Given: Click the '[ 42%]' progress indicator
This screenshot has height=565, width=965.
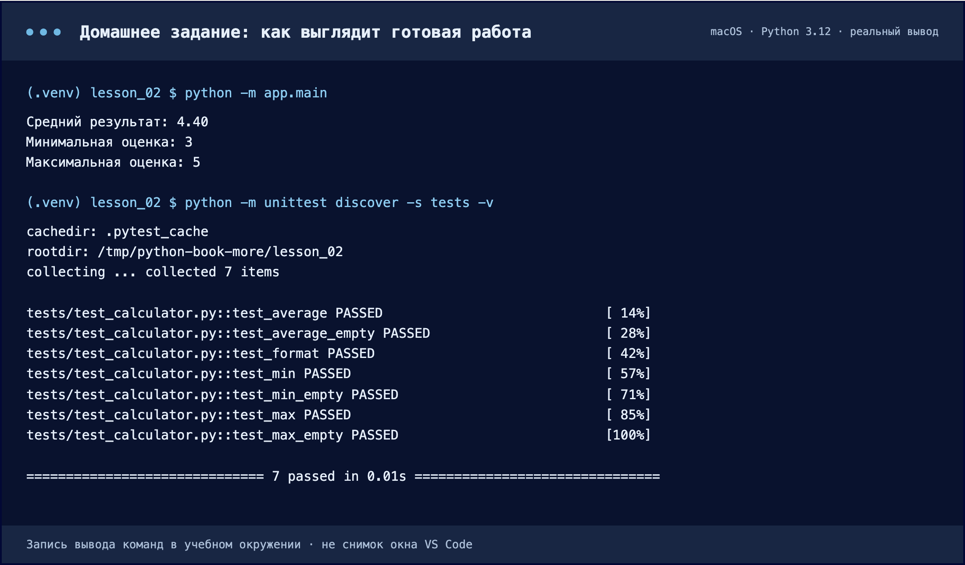Looking at the screenshot, I should tap(628, 354).
